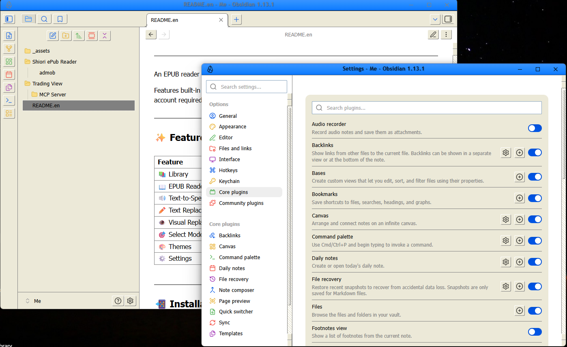This screenshot has height=347, width=567.
Task: Open the Me vault switcher
Action: (33, 301)
